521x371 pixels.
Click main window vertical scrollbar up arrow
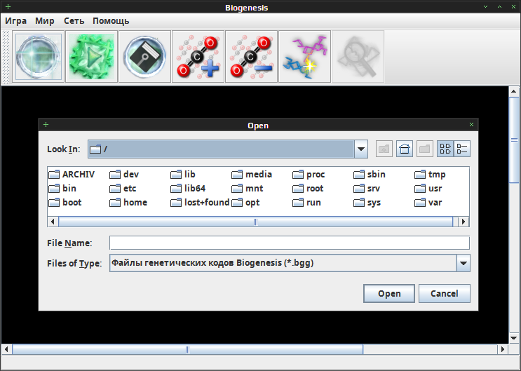coord(514,91)
